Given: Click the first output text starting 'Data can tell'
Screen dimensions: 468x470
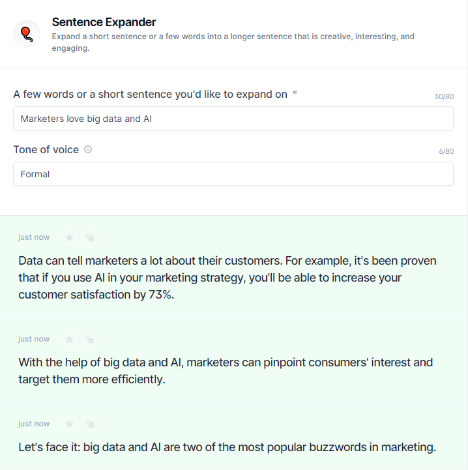Looking at the screenshot, I should [227, 278].
